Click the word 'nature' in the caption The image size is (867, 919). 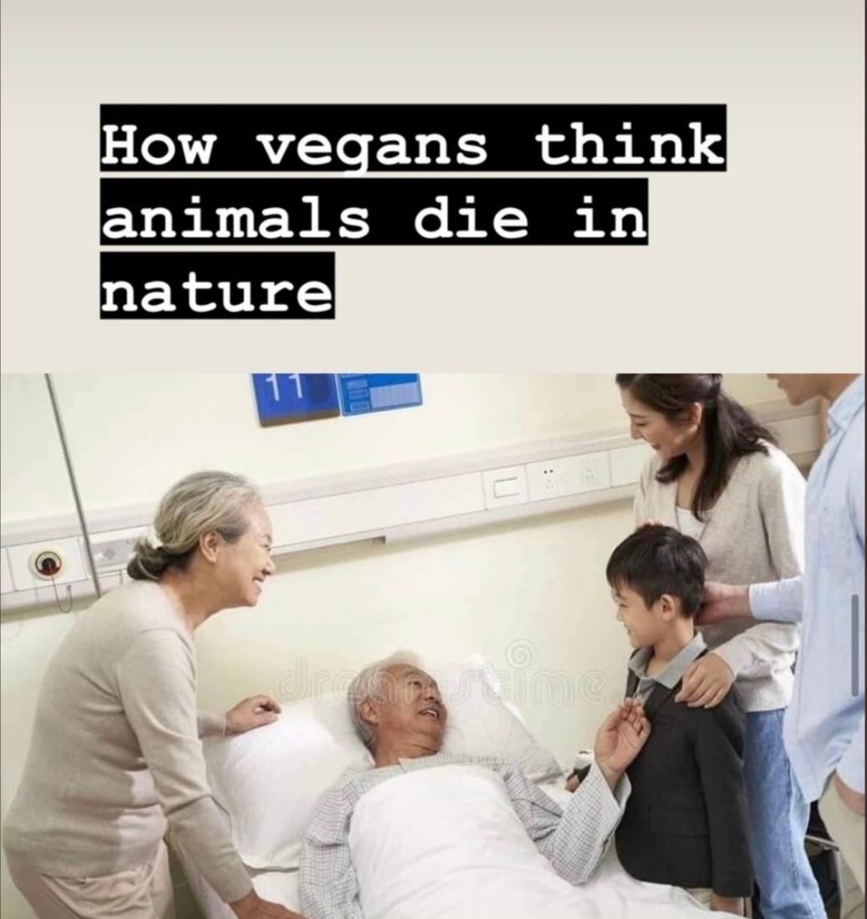pos(218,286)
